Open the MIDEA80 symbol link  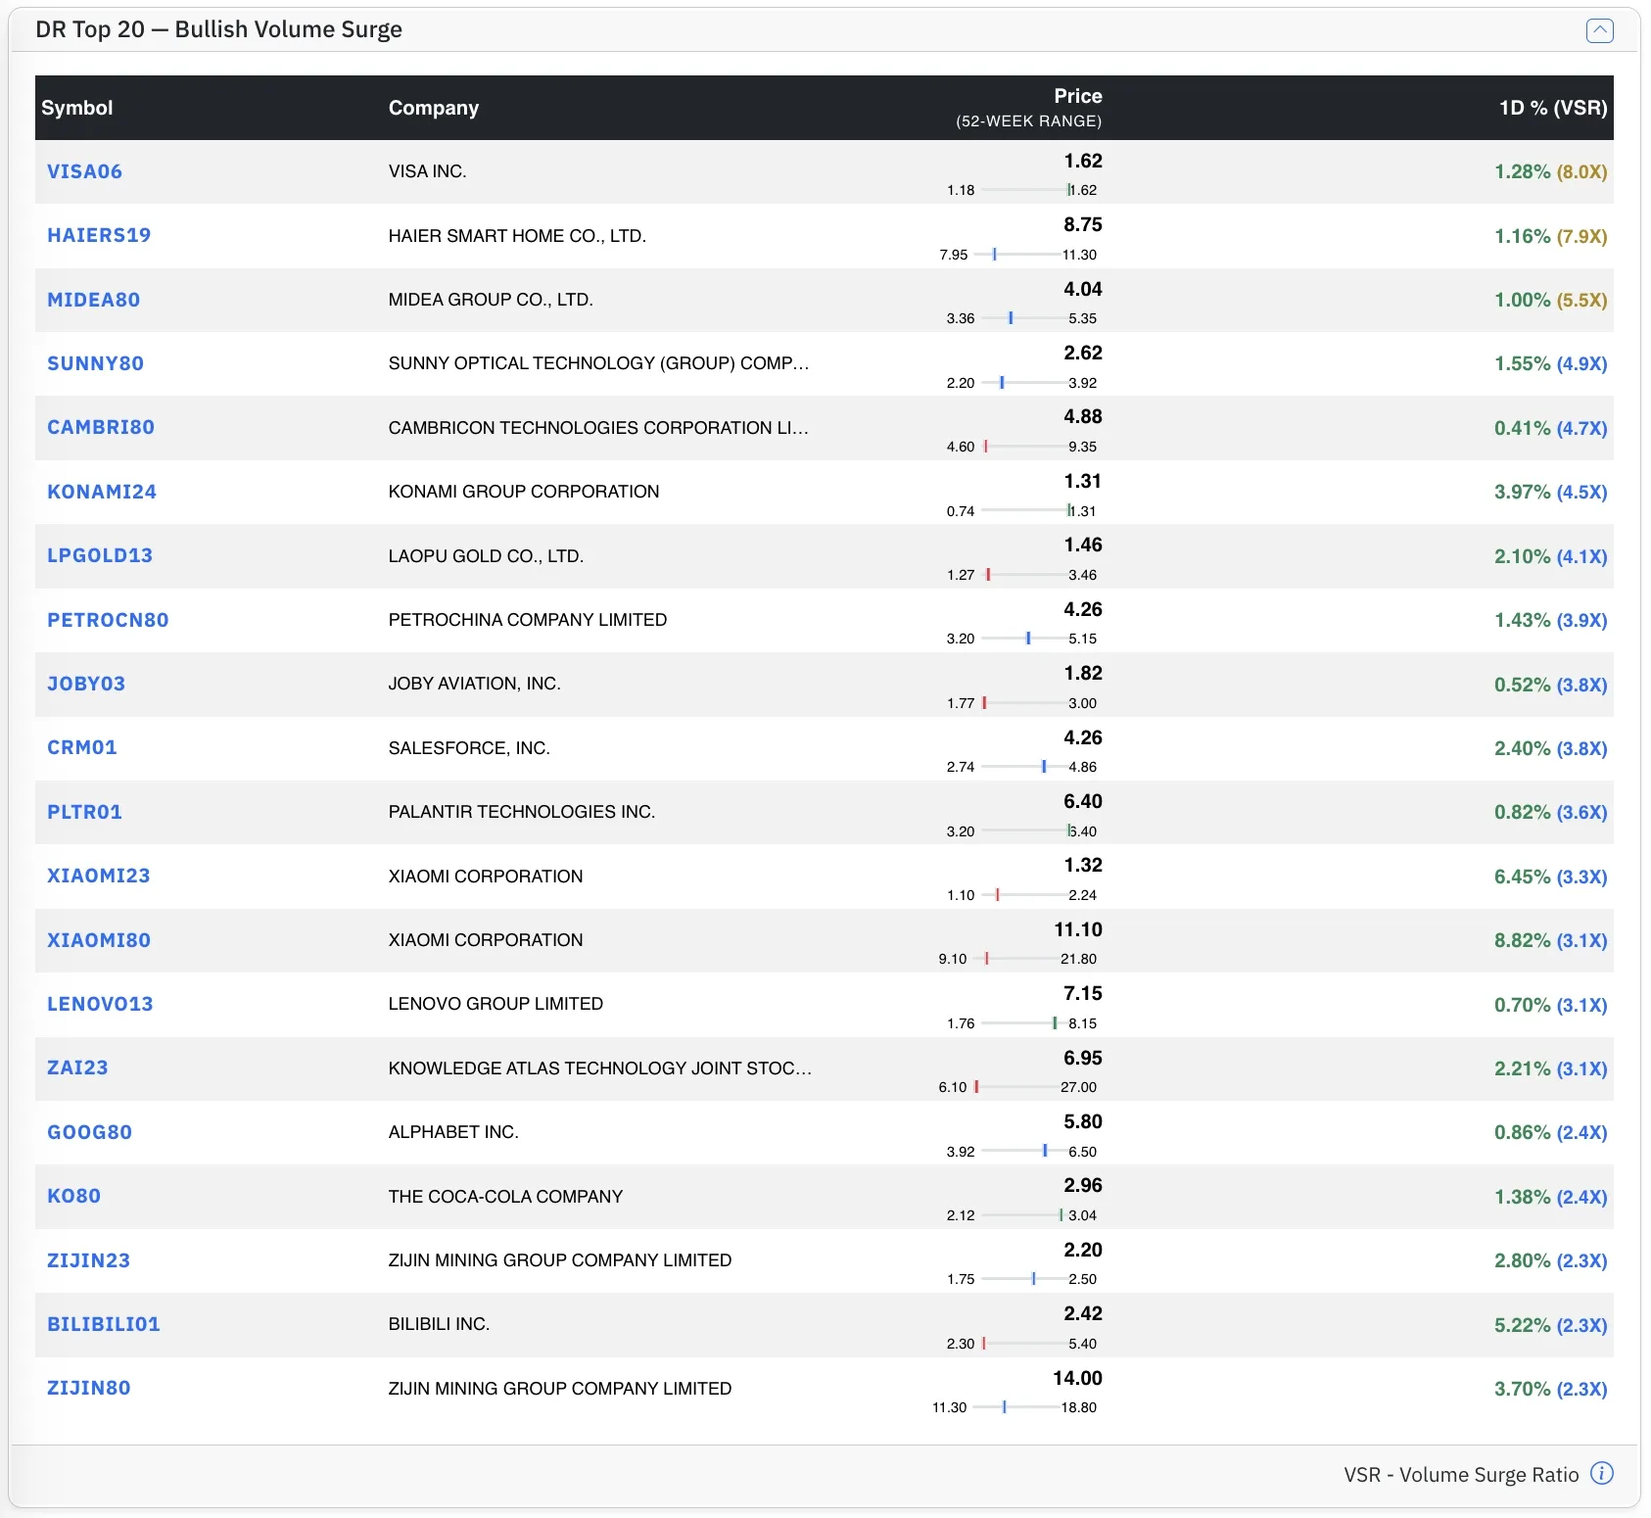94,300
